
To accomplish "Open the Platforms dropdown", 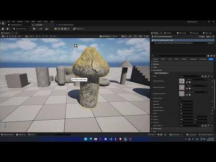I will [79, 29].
